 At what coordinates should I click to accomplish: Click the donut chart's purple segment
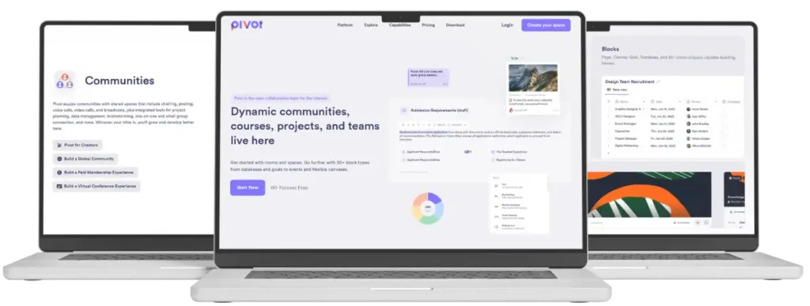coord(435,198)
